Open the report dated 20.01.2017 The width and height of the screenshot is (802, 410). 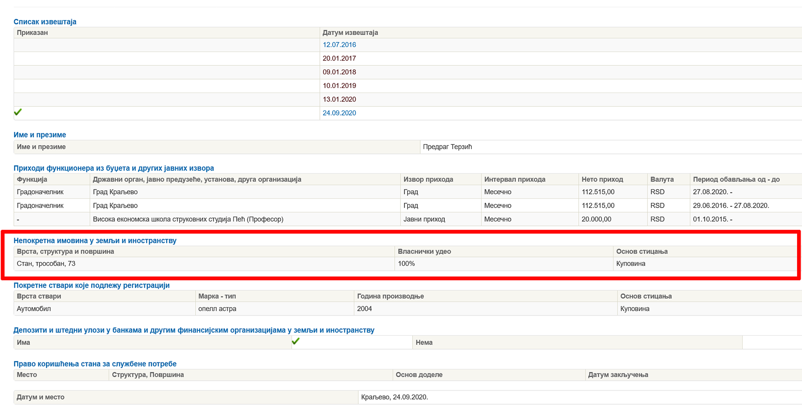click(339, 58)
